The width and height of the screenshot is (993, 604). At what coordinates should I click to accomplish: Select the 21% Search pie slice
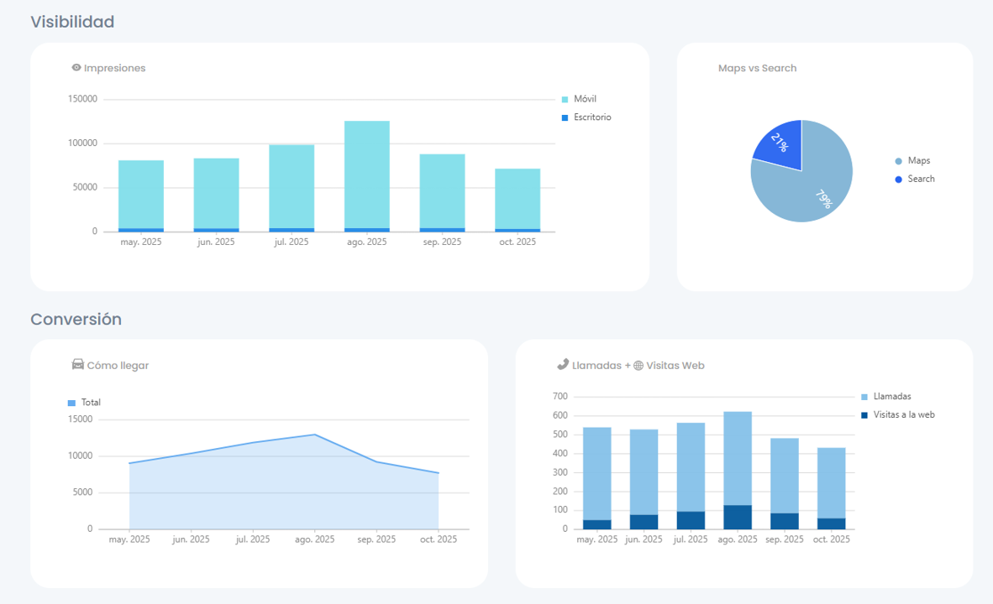point(780,141)
